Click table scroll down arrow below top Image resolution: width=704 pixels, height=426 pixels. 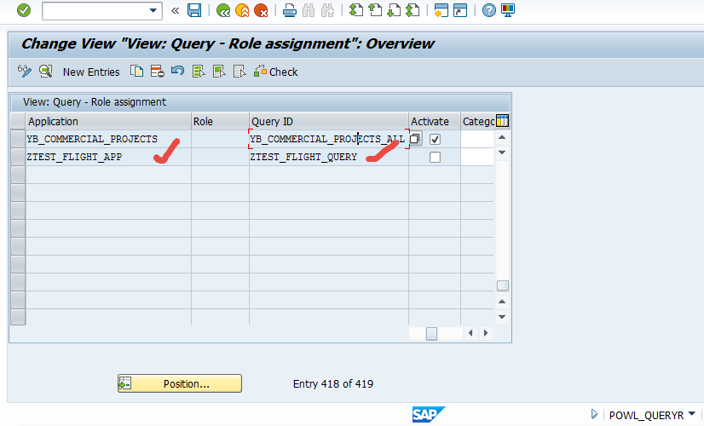pyautogui.click(x=502, y=153)
